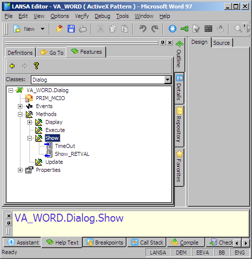The image size is (252, 259).
Task: Open the Verify menu
Action: tap(82, 16)
